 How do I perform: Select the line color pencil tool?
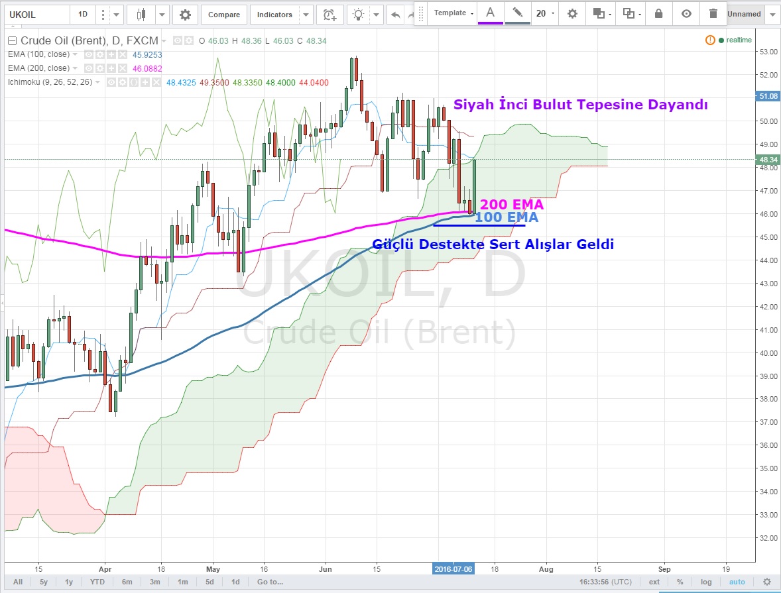(x=517, y=13)
